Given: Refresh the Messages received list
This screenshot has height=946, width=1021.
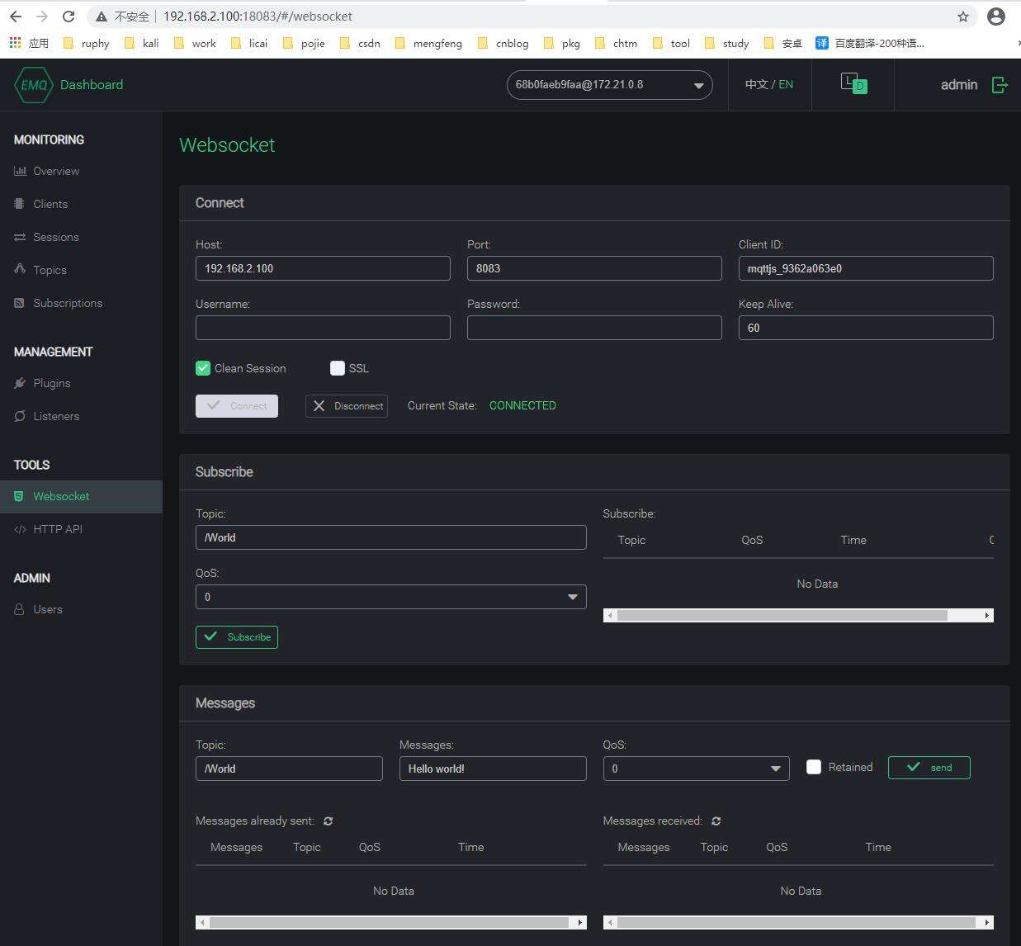Looking at the screenshot, I should coord(716,821).
